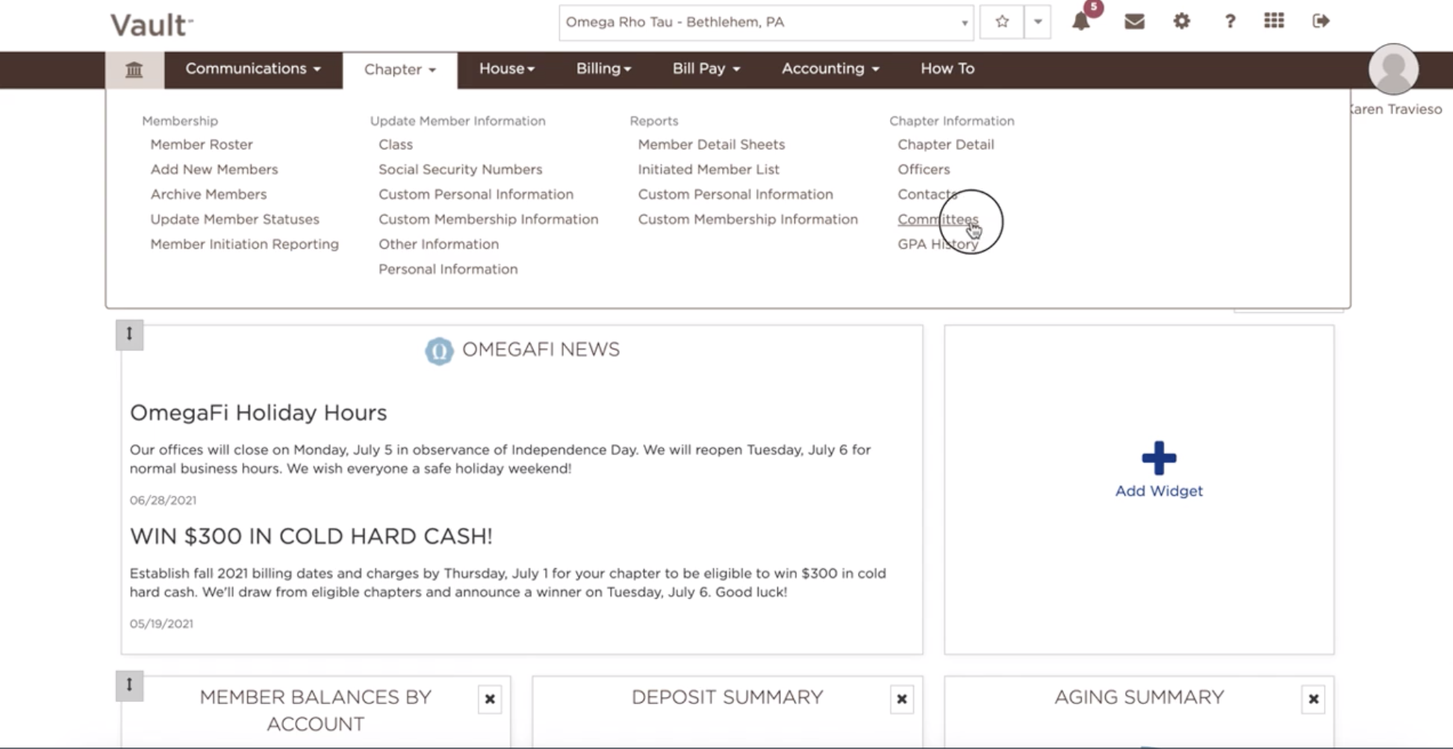Viewport: 1453px width, 749px height.
Task: Open the notifications bell icon
Action: 1080,22
